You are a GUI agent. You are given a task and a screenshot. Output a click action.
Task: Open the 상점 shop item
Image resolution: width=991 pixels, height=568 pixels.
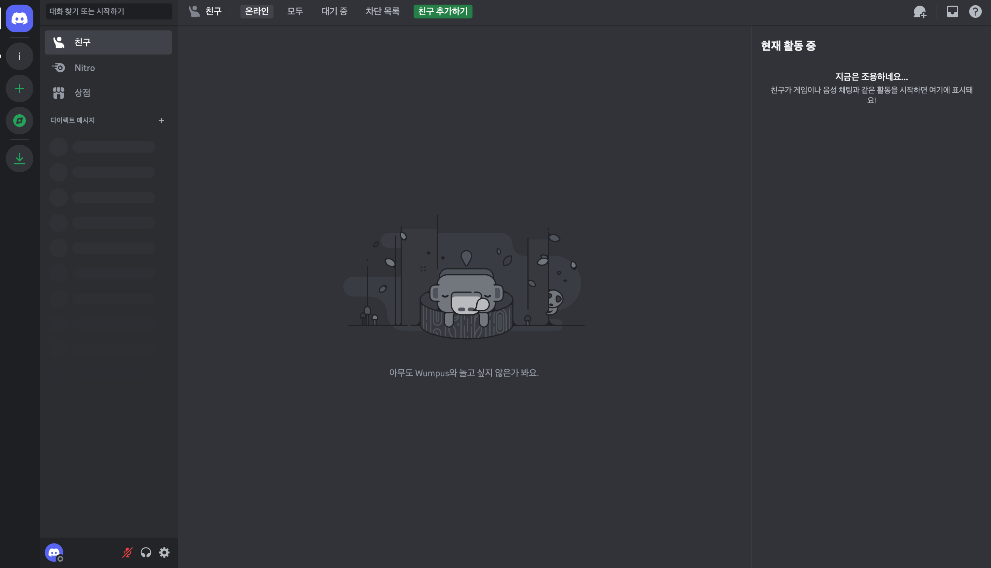click(x=82, y=93)
